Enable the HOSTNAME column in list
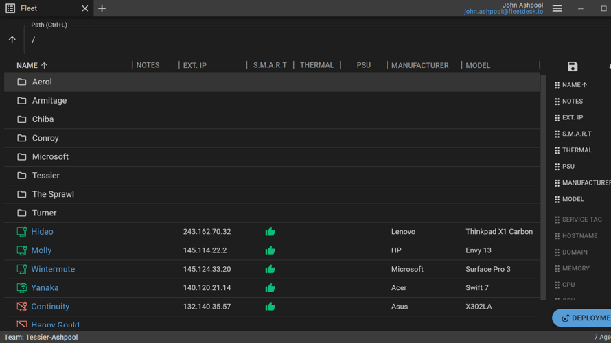Viewport: 611px width, 343px height. tap(579, 236)
